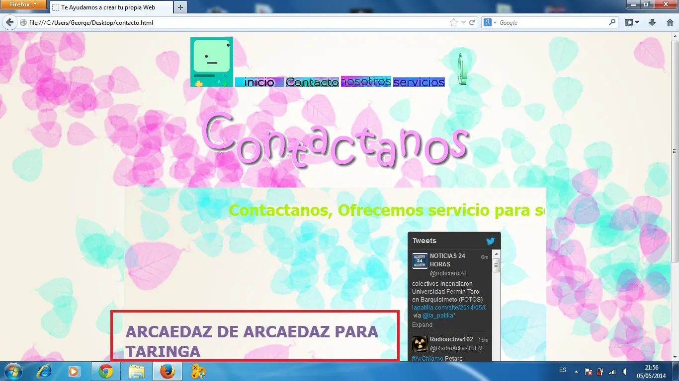Viewport: 679px width, 381px height.
Task: Click the Show desktop strip
Action: coord(675,371)
